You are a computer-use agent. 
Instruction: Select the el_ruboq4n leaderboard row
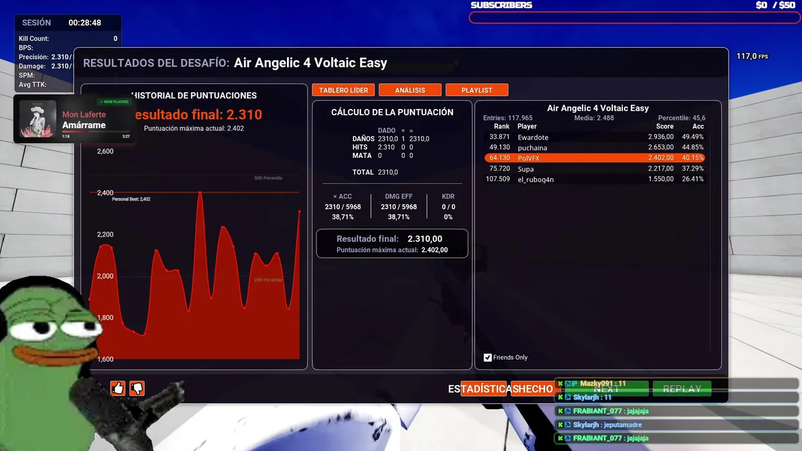pyautogui.click(x=595, y=179)
